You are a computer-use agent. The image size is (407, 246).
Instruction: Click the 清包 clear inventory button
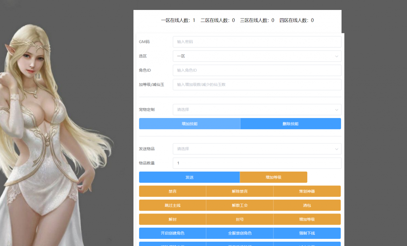pos(307,205)
